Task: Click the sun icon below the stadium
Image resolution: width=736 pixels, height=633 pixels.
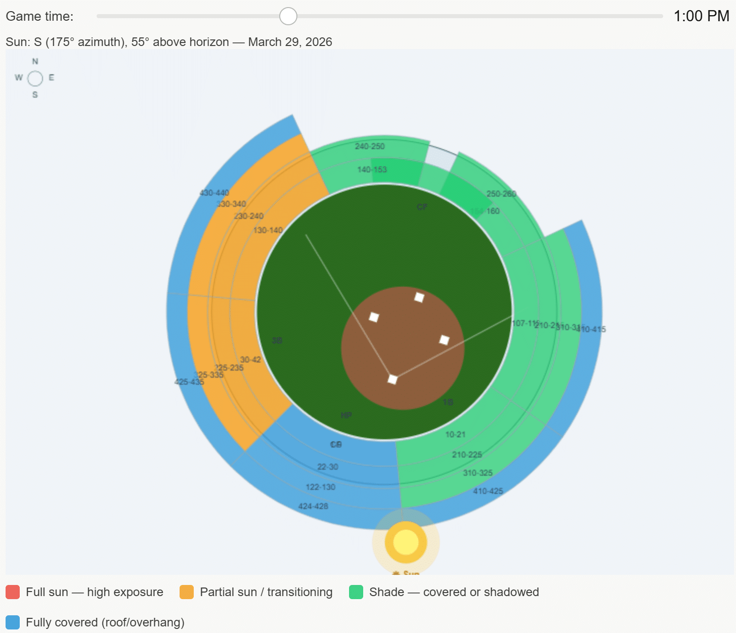Action: tap(406, 542)
